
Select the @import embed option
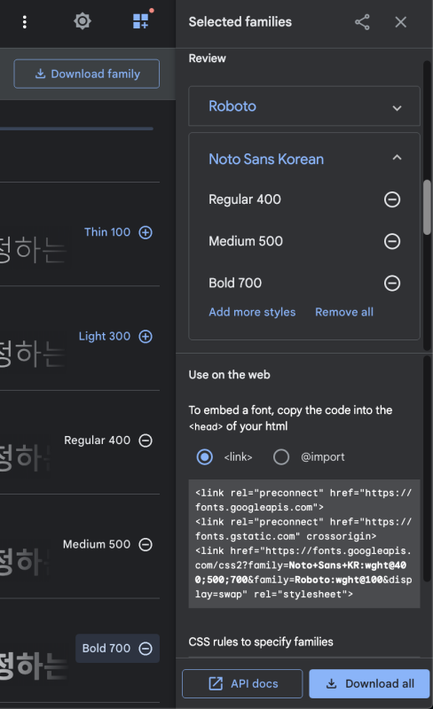(x=280, y=456)
